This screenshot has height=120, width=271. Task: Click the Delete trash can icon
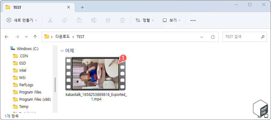[x=122, y=20]
